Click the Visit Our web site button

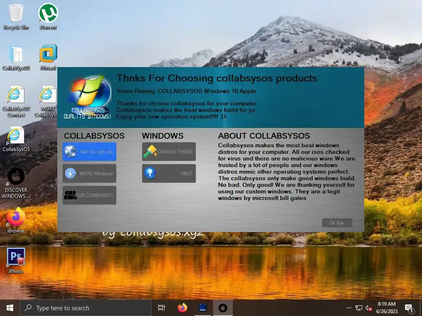[89, 151]
